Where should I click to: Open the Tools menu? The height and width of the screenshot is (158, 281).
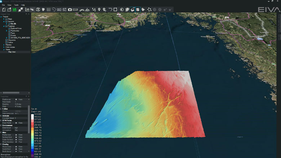pos(17,5)
